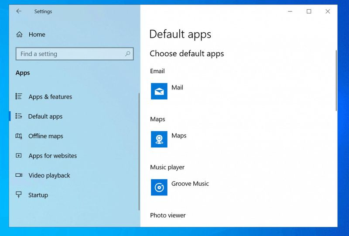Go to Apps for websites
The width and height of the screenshot is (349, 236).
52,156
